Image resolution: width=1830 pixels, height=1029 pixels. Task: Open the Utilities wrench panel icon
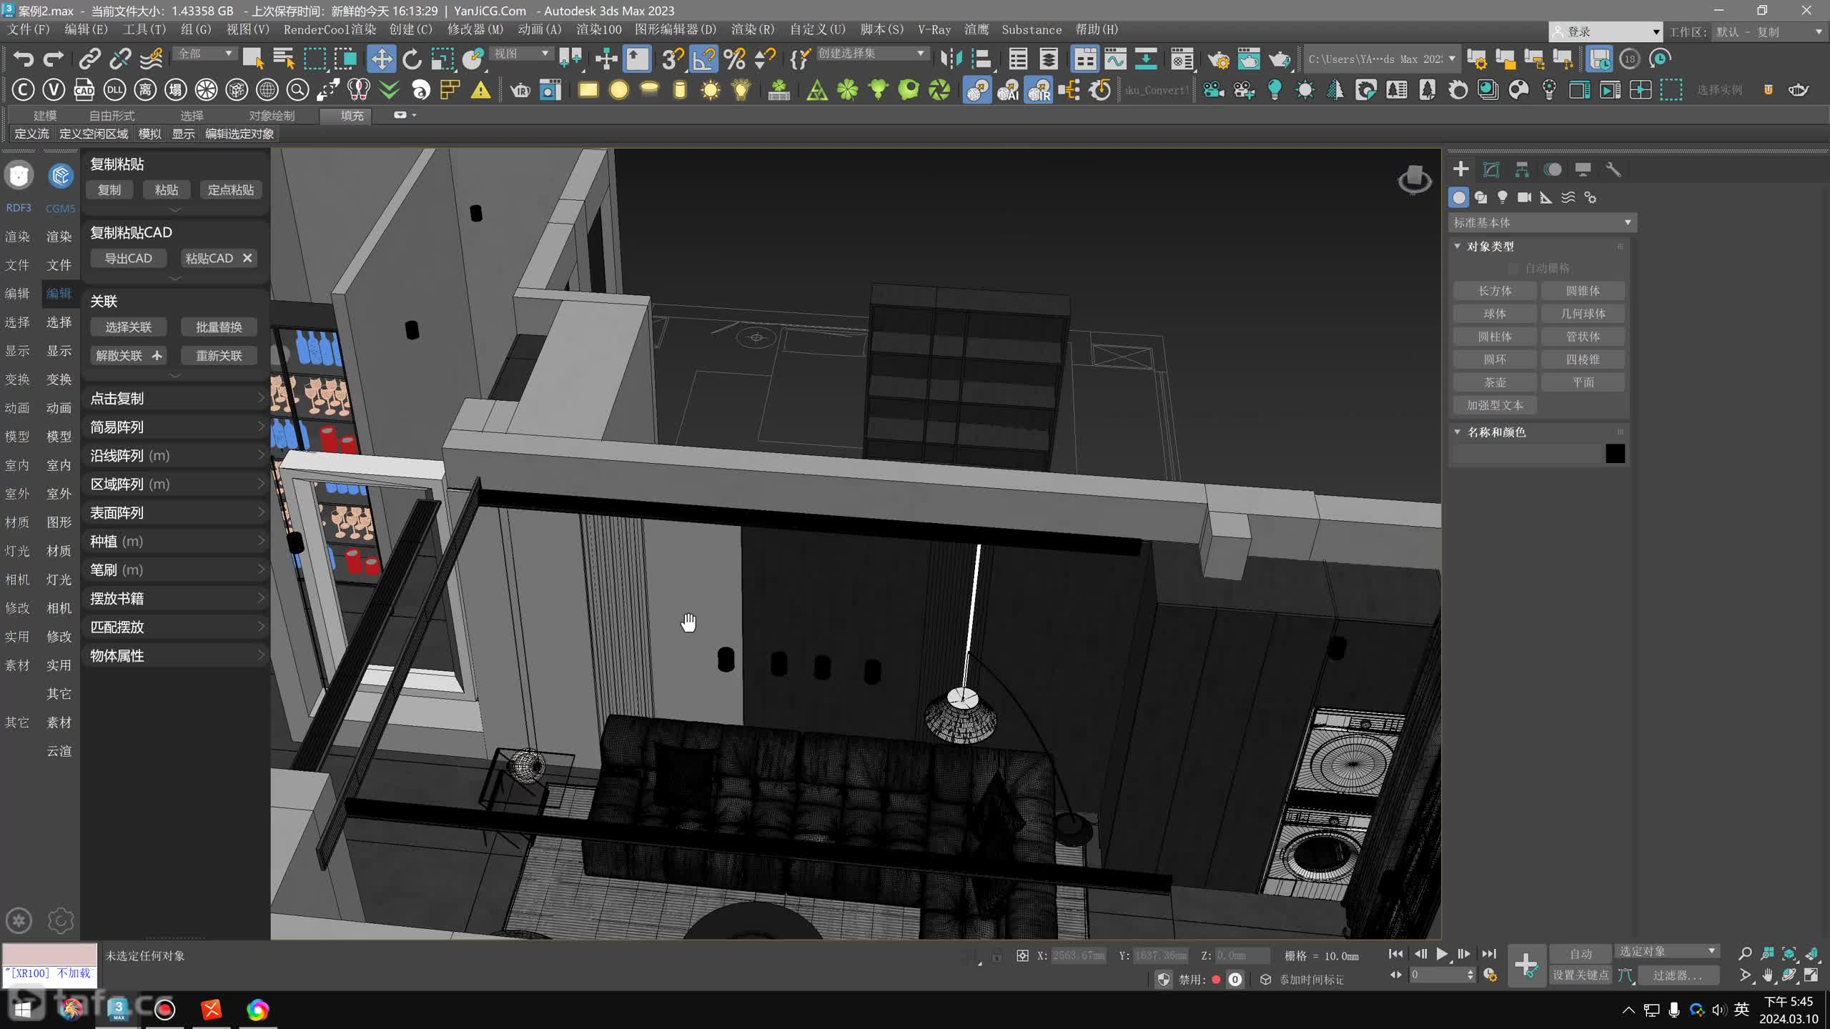pyautogui.click(x=1613, y=169)
